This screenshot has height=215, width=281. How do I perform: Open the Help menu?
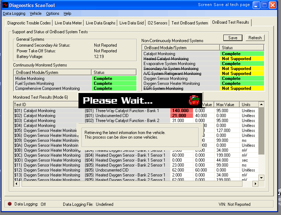pyautogui.click(x=68, y=13)
